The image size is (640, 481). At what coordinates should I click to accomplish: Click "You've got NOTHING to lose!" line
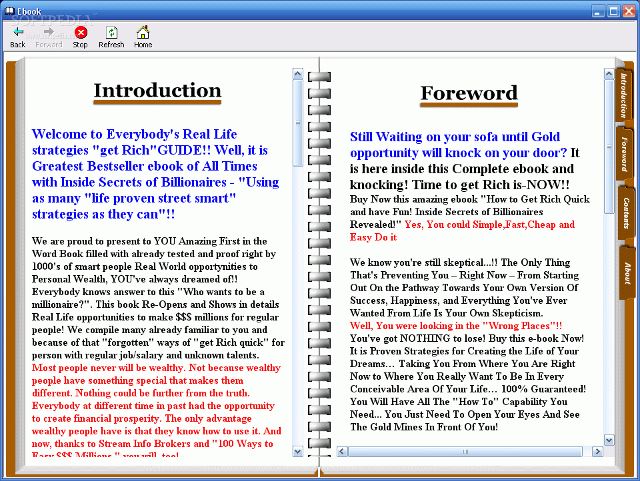[x=467, y=338]
